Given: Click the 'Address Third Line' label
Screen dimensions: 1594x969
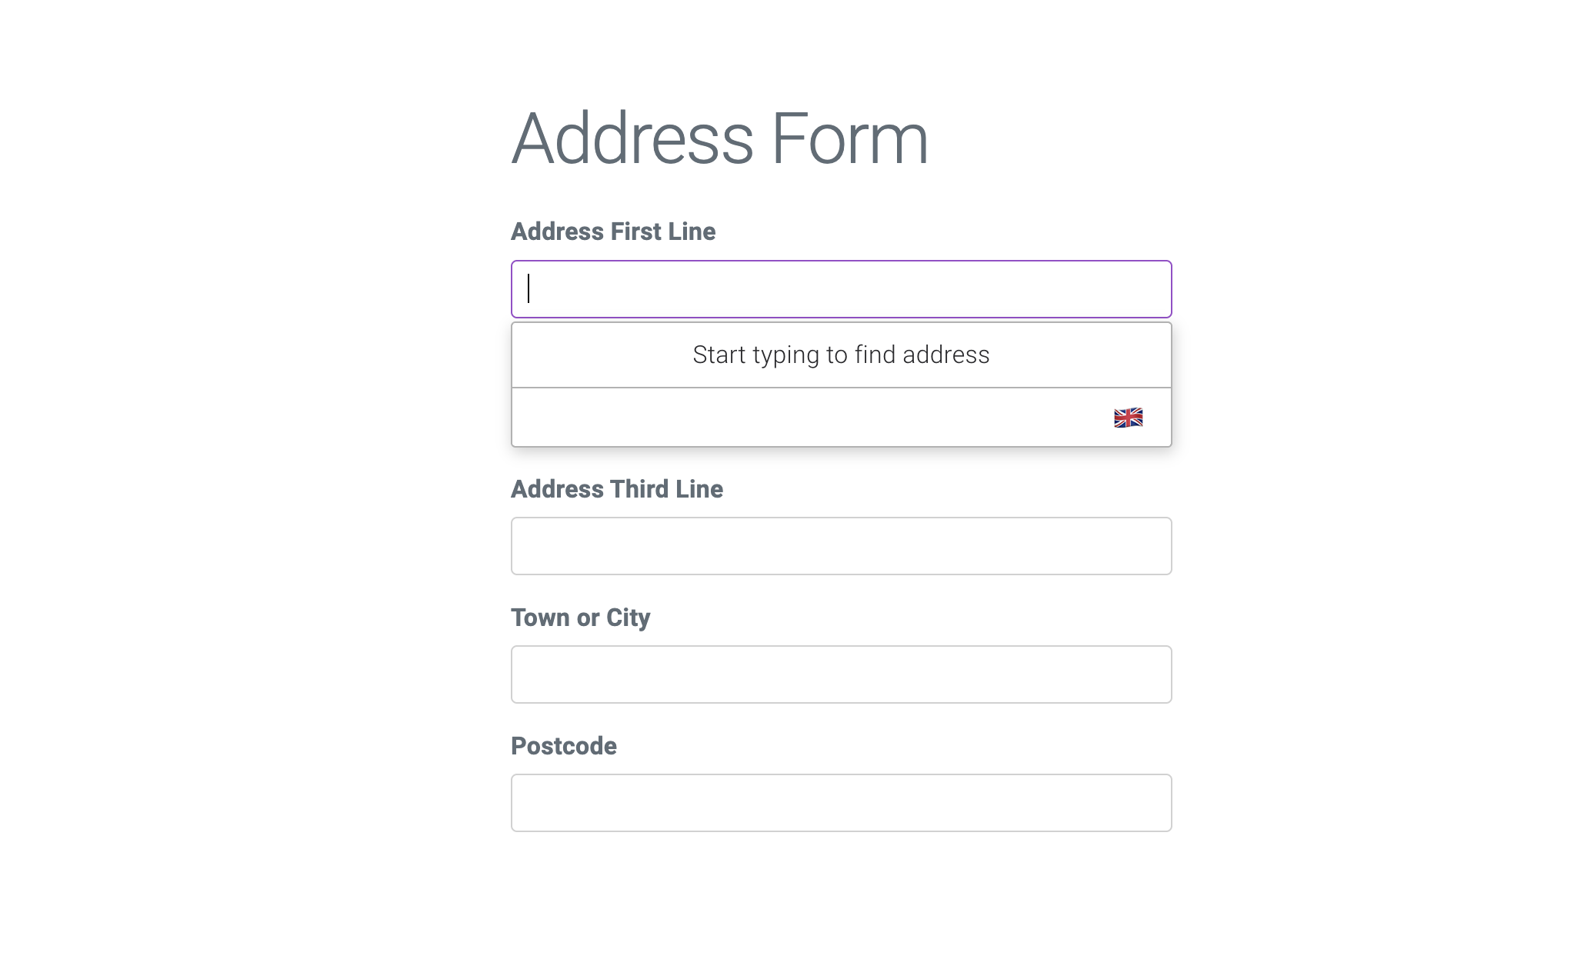Looking at the screenshot, I should pos(617,489).
